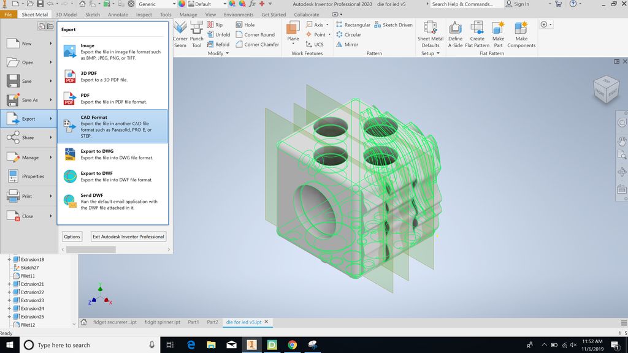The height and width of the screenshot is (353, 628).
Task: Click Save As in File menu
Action: (29, 100)
